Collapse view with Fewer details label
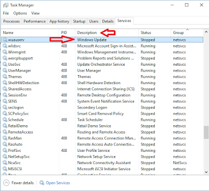The height and width of the screenshot is (191, 209). click(x=22, y=183)
